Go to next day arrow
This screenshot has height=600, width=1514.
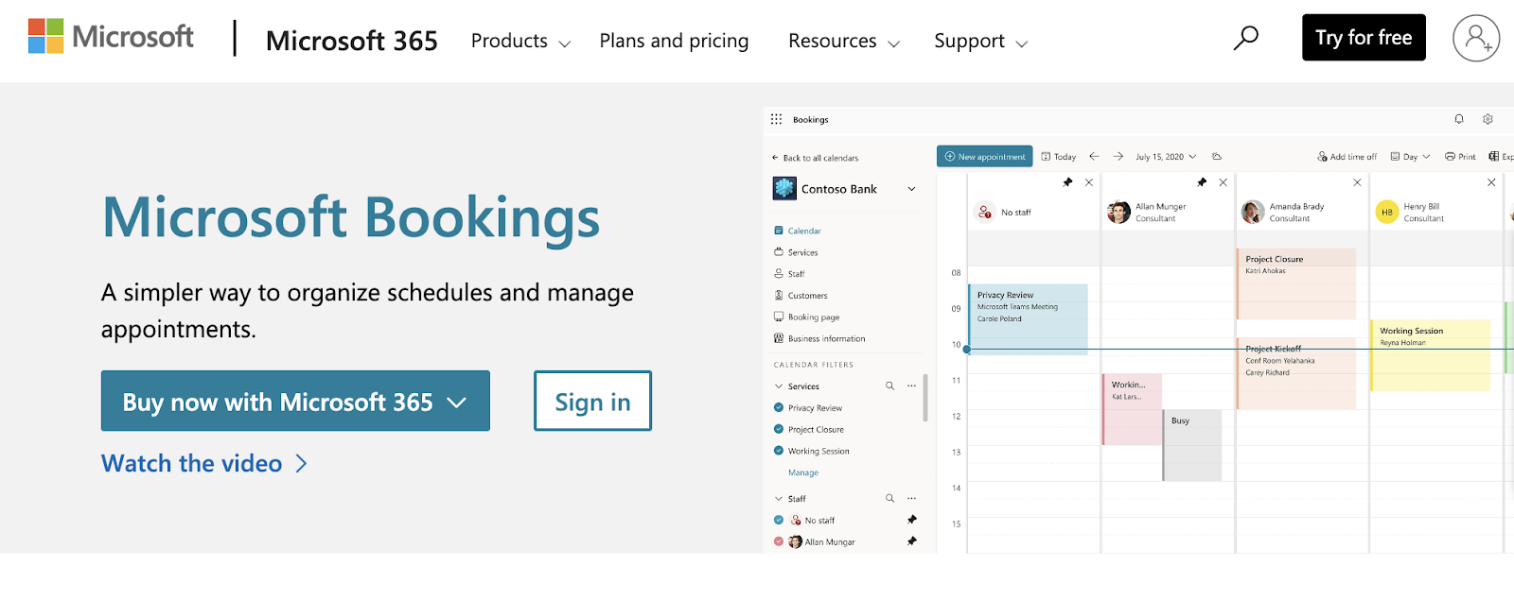coord(1118,156)
